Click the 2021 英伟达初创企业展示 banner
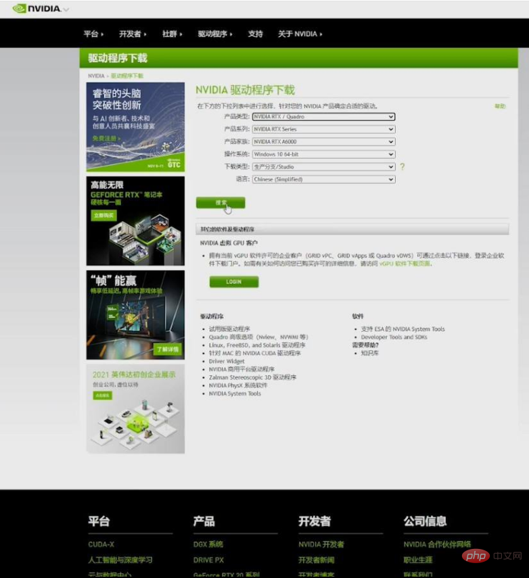Viewport: 529px width, 578px height. (135, 409)
